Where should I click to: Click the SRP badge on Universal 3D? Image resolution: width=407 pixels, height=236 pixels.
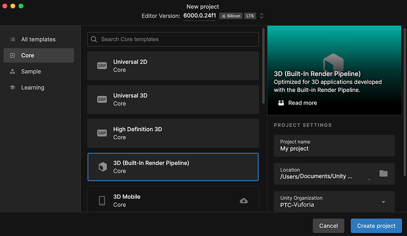click(102, 99)
